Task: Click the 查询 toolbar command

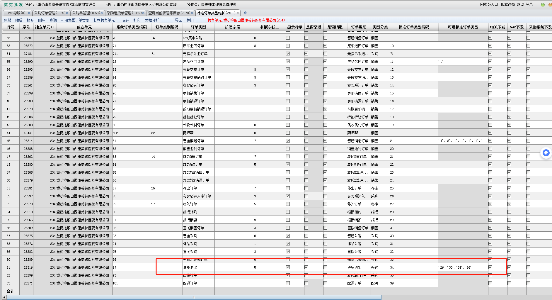Action: [x=53, y=20]
